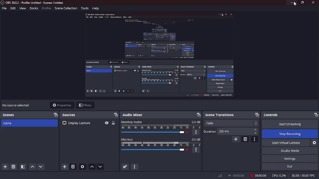Image resolution: width=319 pixels, height=179 pixels.
Task: Move source up arrow in Sources panel
Action: click(x=92, y=167)
